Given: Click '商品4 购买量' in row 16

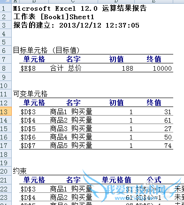Looking at the screenshot, I should coord(71,137).
